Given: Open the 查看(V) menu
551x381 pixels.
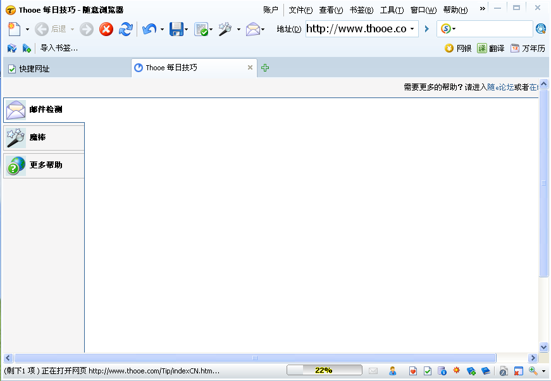Looking at the screenshot, I should coord(331,10).
